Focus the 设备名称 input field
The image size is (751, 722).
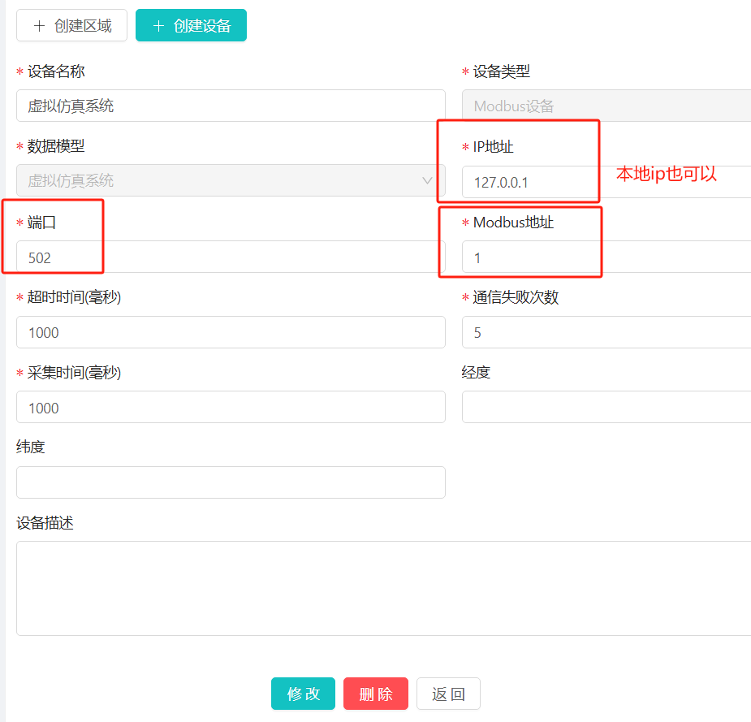(231, 106)
